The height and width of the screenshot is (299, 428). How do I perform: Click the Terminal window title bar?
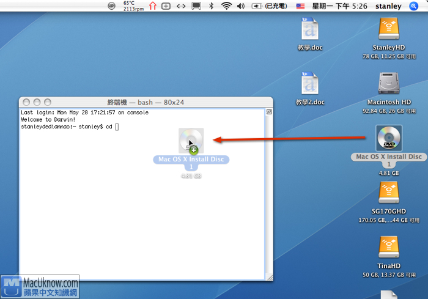pyautogui.click(x=146, y=102)
